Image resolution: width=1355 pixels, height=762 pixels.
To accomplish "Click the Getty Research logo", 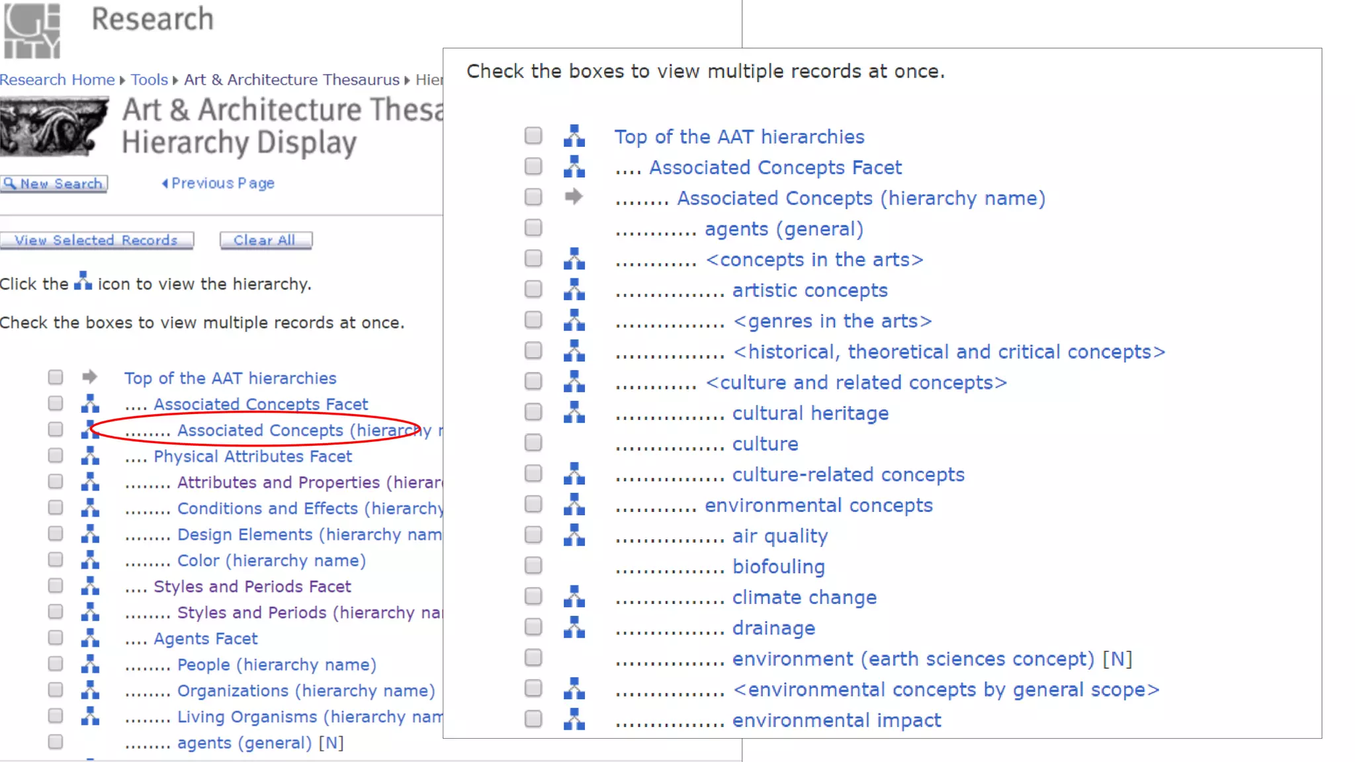I will coord(32,30).
